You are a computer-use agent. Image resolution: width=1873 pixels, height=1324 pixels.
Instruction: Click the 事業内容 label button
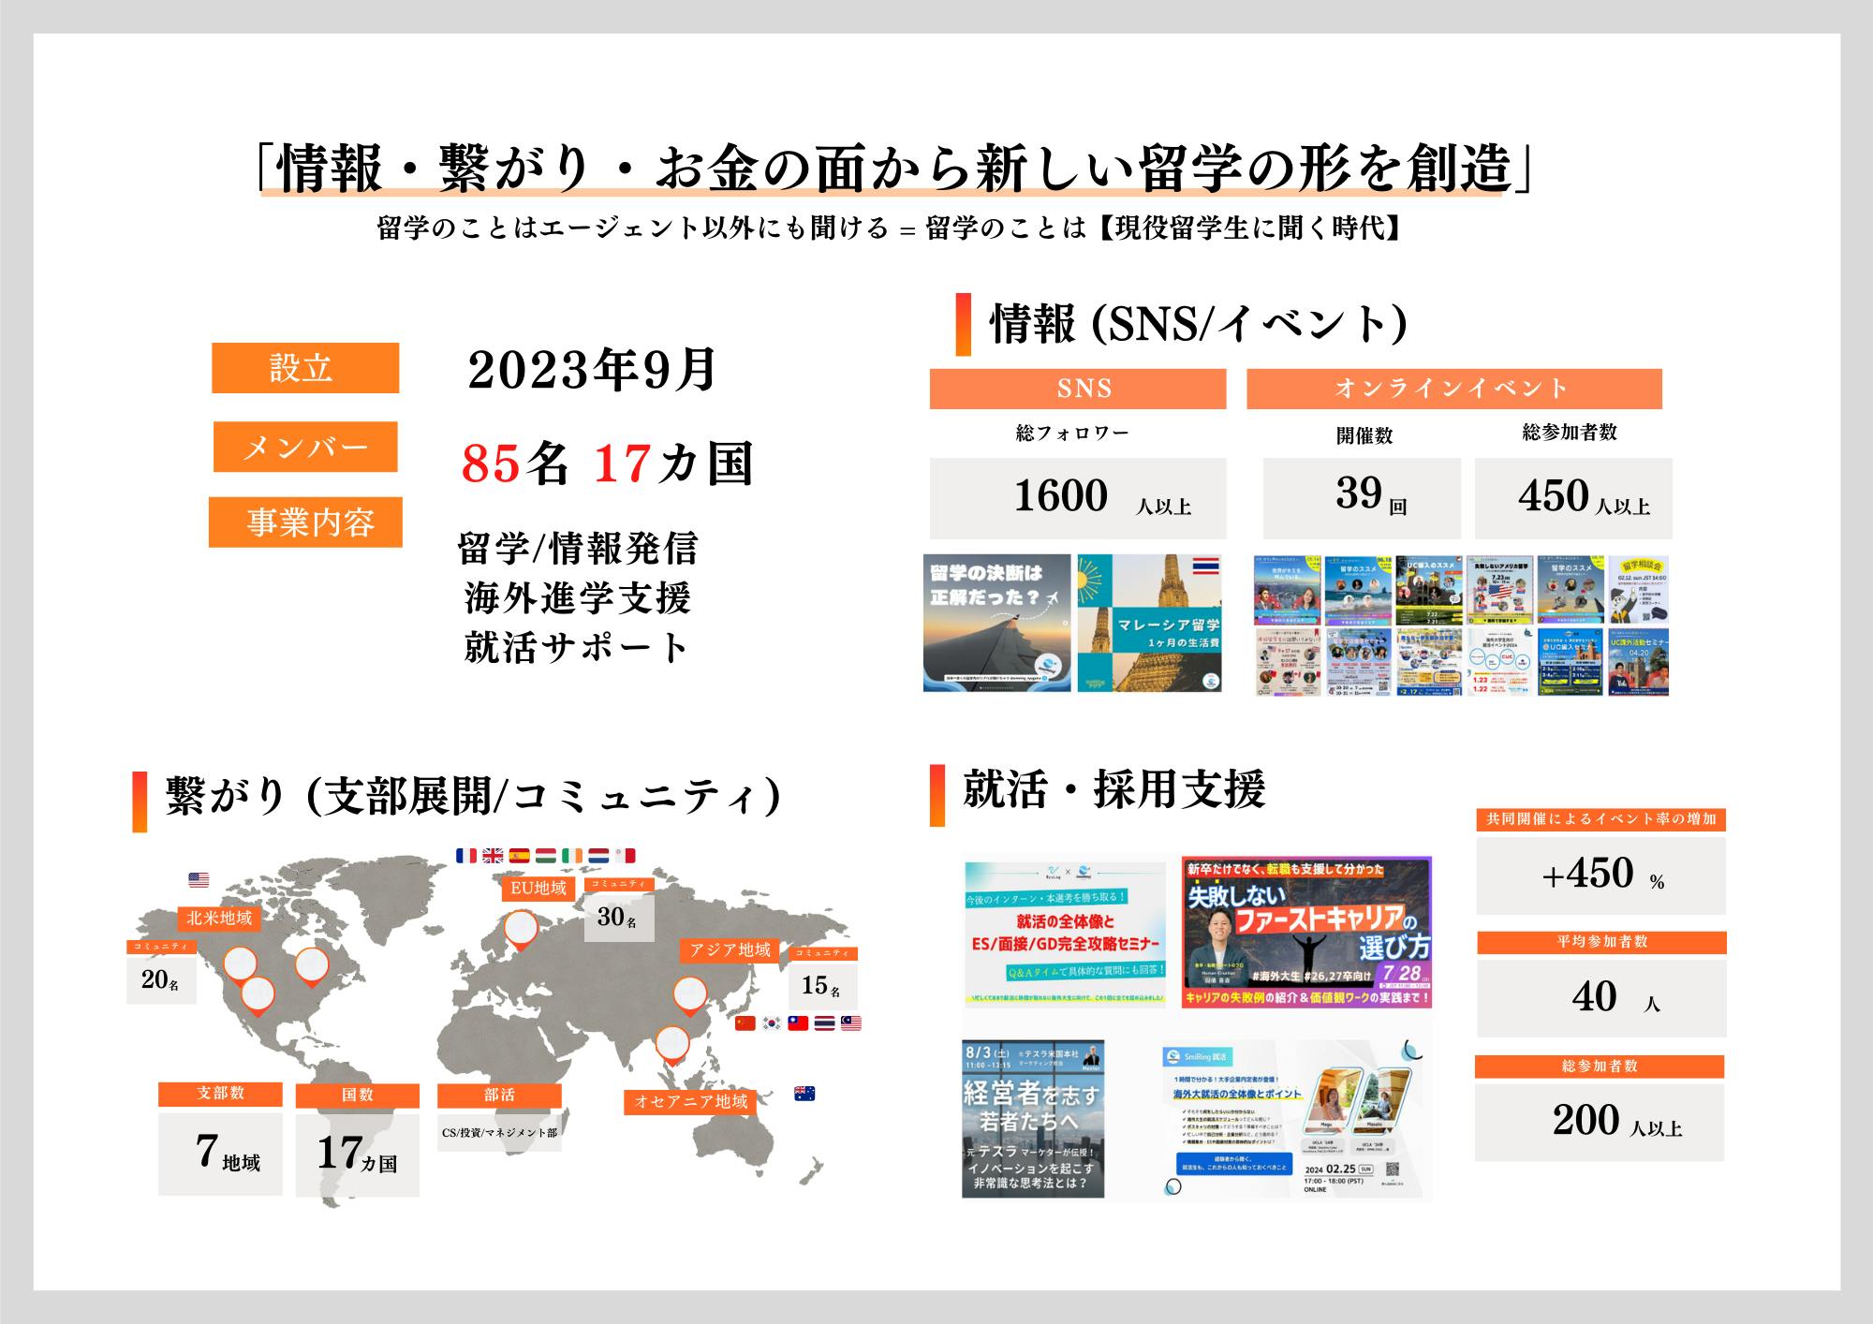pos(306,522)
